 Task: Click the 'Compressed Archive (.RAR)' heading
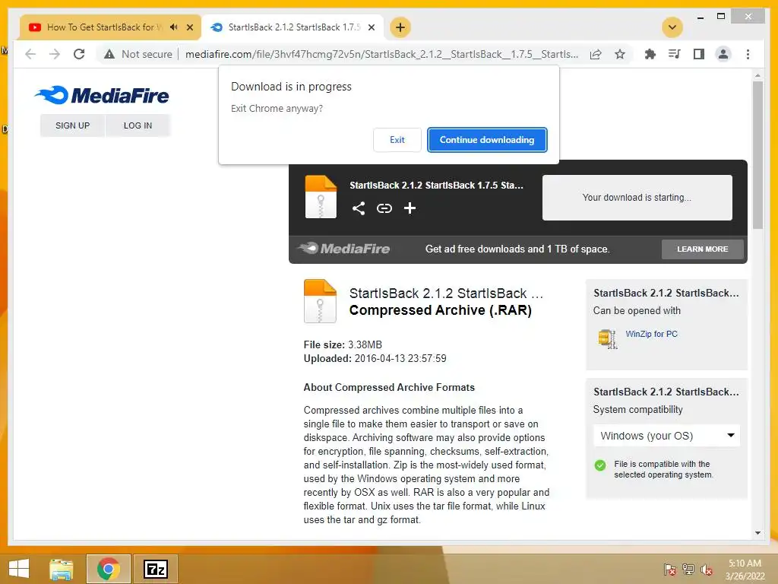(440, 310)
